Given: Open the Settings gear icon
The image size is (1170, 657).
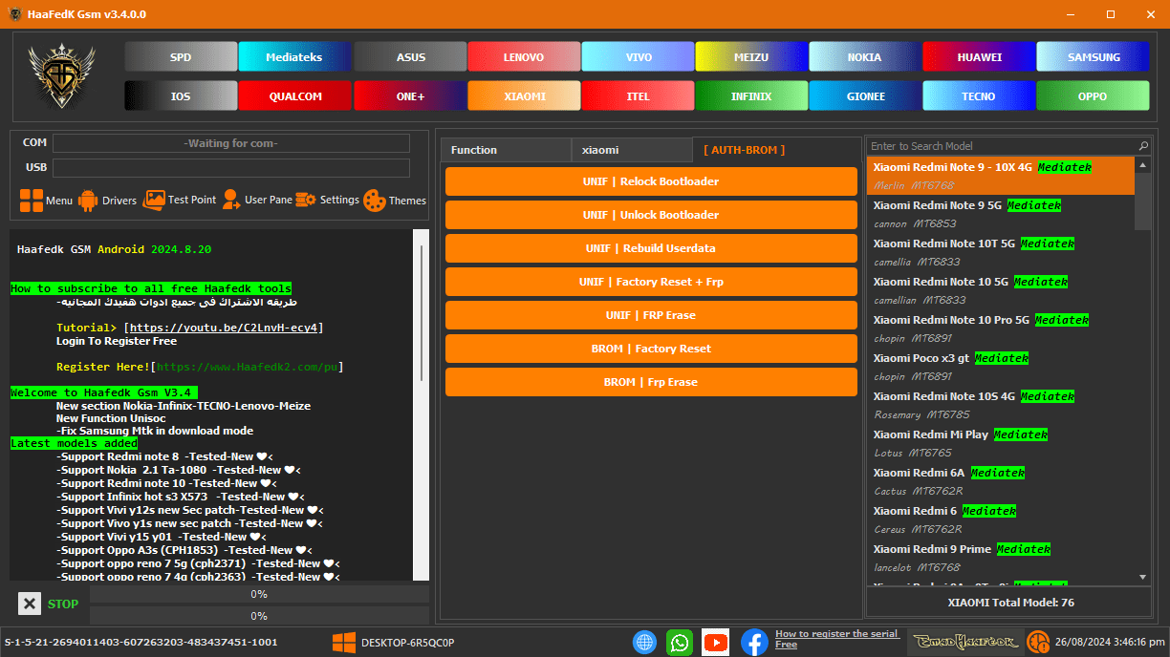Looking at the screenshot, I should pyautogui.click(x=306, y=200).
